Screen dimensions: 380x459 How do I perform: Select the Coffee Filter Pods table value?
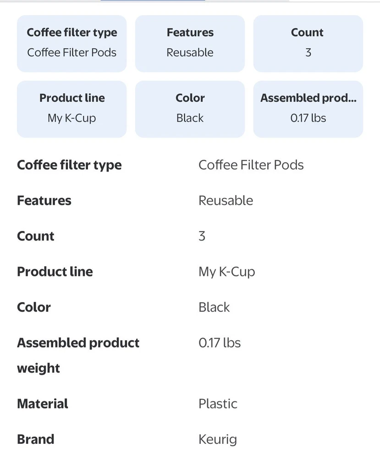click(251, 165)
